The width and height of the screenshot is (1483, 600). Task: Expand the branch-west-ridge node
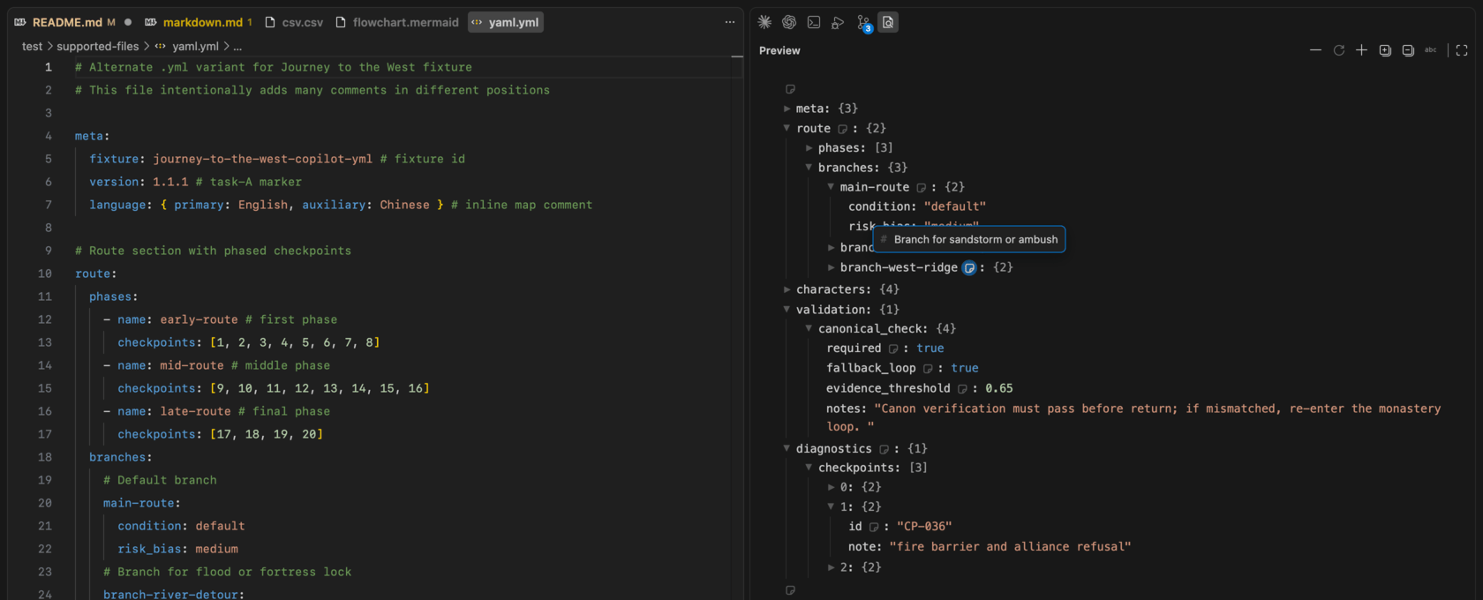click(x=831, y=267)
